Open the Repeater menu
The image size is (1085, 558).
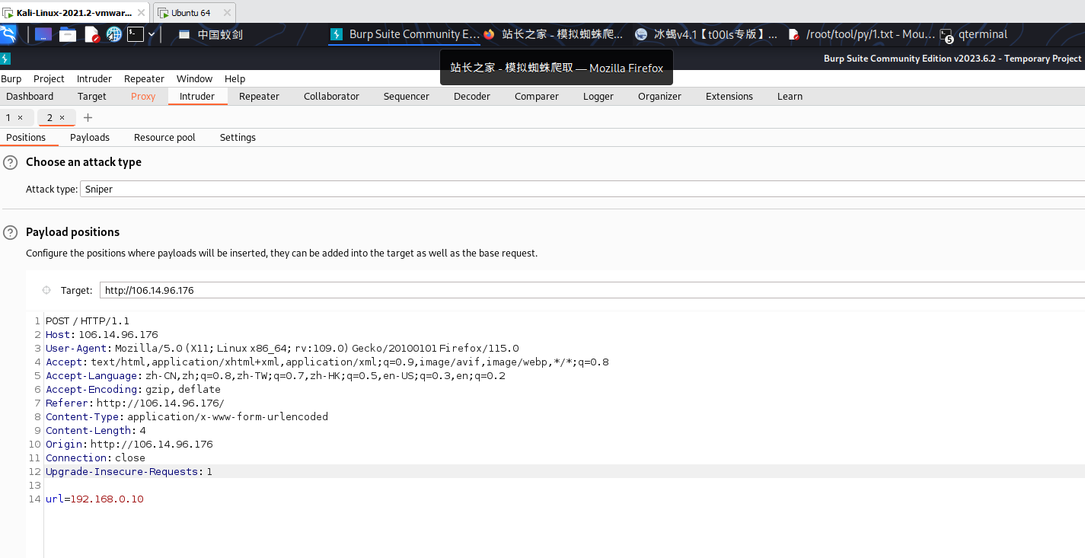[144, 78]
